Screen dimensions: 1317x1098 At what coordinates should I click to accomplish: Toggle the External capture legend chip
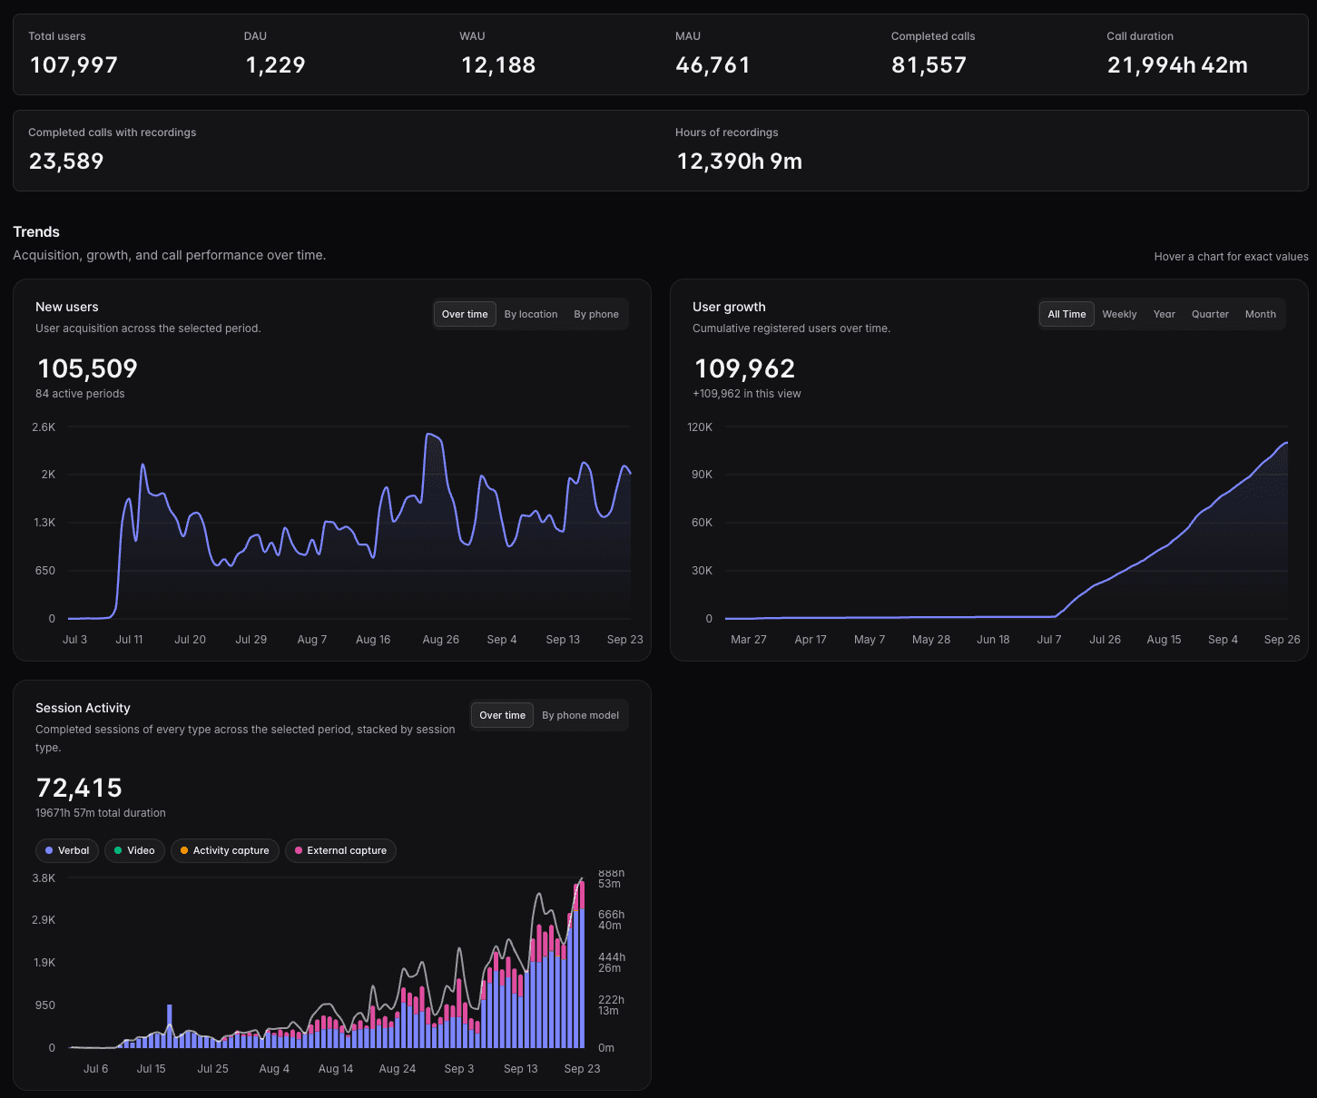340,850
